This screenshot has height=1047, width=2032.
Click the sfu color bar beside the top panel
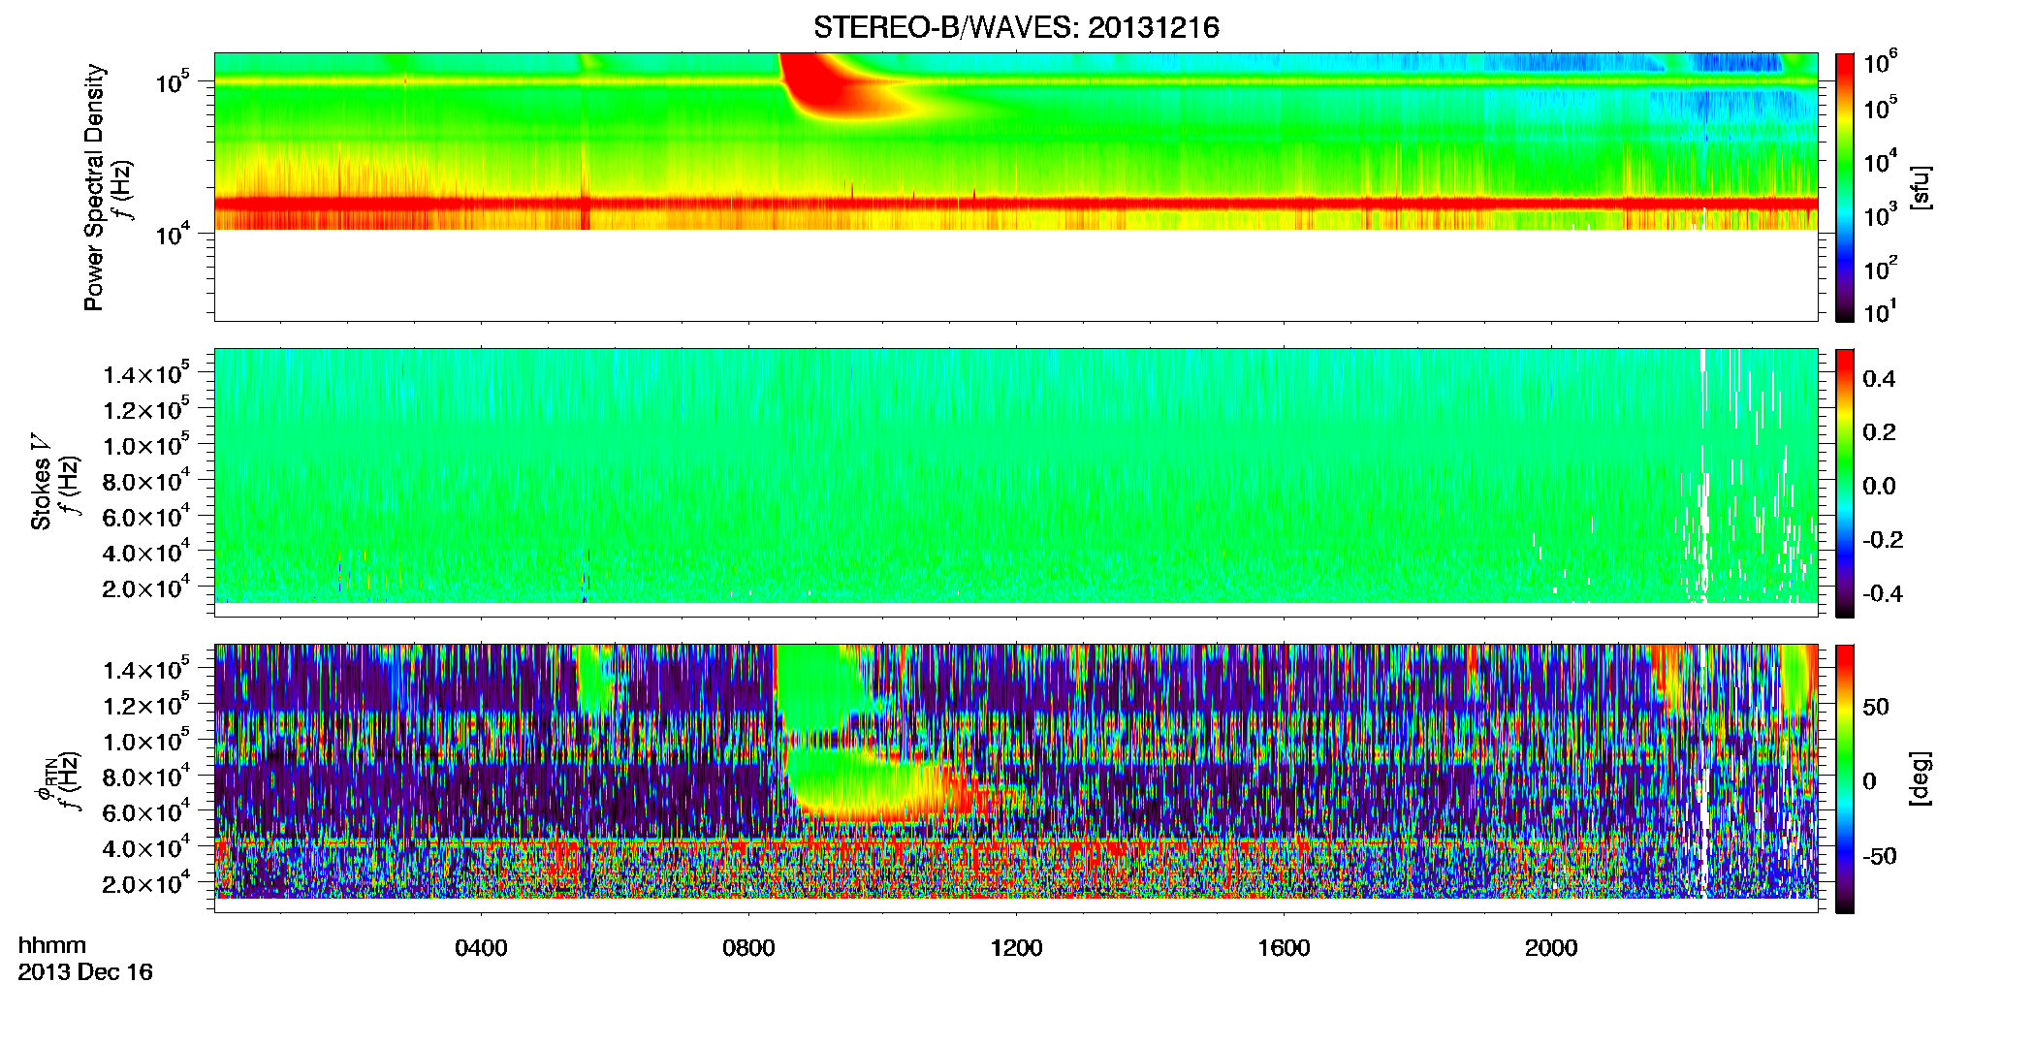pyautogui.click(x=1844, y=187)
